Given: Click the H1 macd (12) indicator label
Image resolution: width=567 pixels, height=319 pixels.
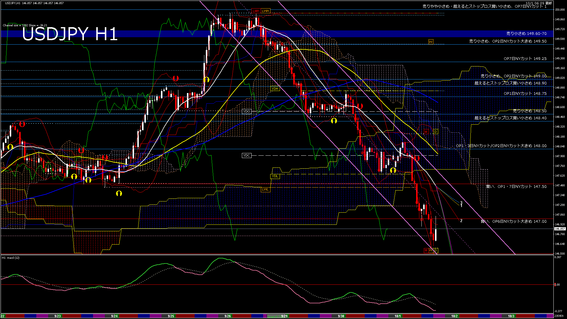Looking at the screenshot, I should pos(11,258).
